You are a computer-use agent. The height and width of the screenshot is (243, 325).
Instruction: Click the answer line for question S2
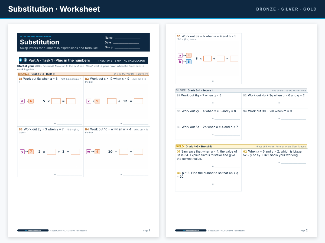point(293,103)
